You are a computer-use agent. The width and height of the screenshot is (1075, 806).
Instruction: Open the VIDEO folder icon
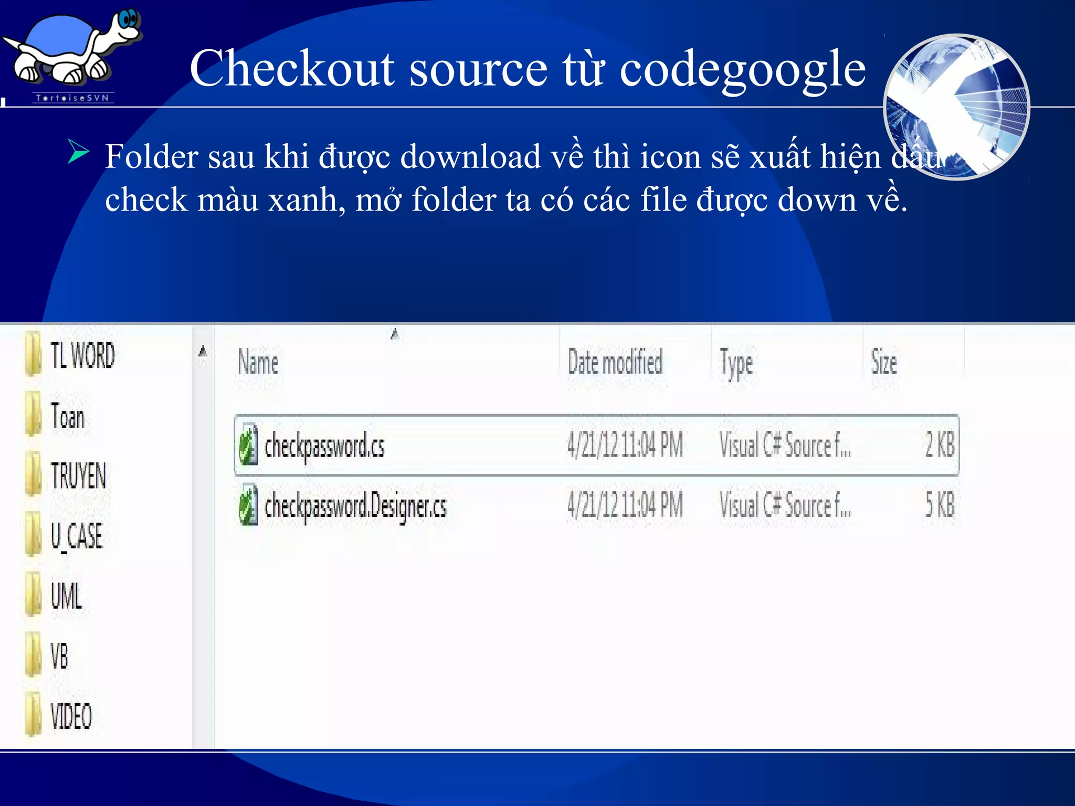33,715
